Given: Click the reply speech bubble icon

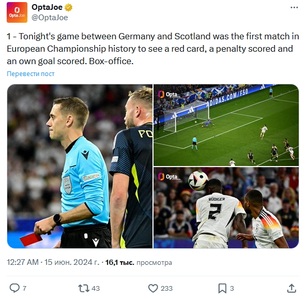Looking at the screenshot, I should pos(14,288).
